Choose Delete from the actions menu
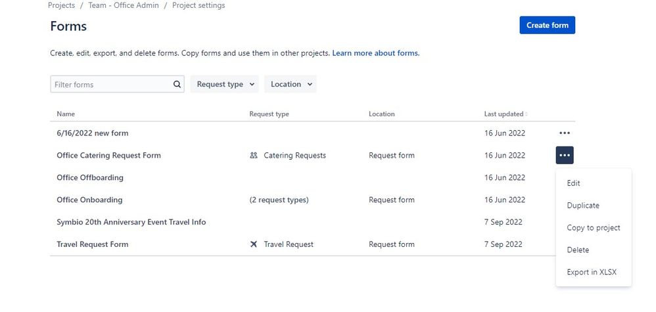The image size is (656, 312). [578, 250]
